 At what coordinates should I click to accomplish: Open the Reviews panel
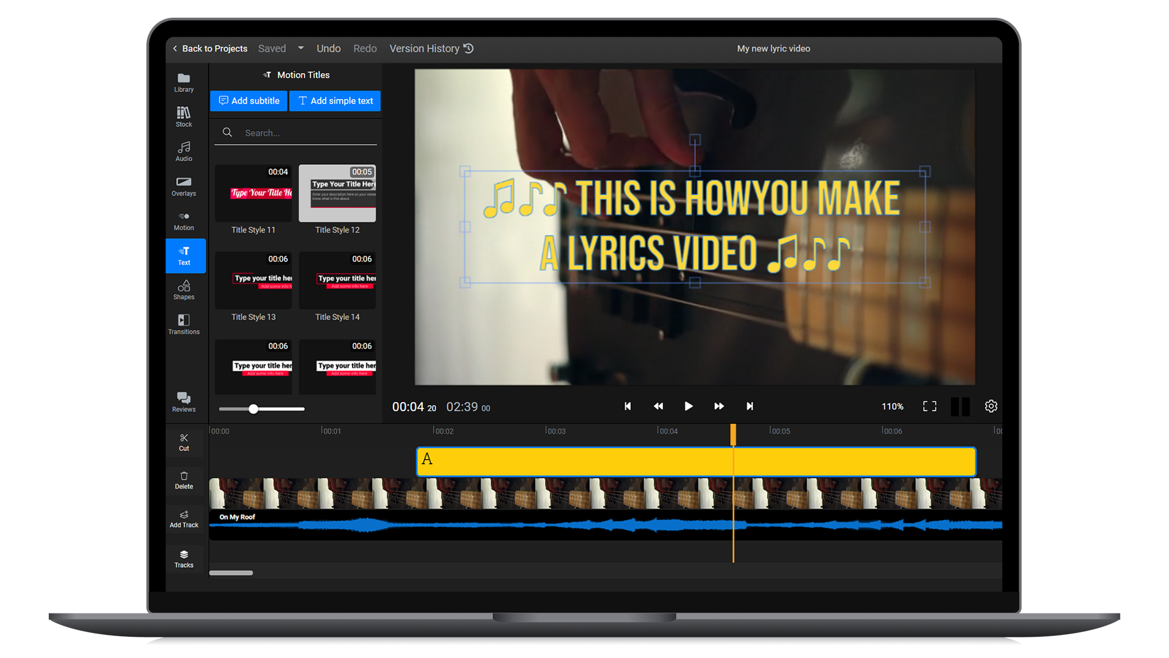(184, 402)
